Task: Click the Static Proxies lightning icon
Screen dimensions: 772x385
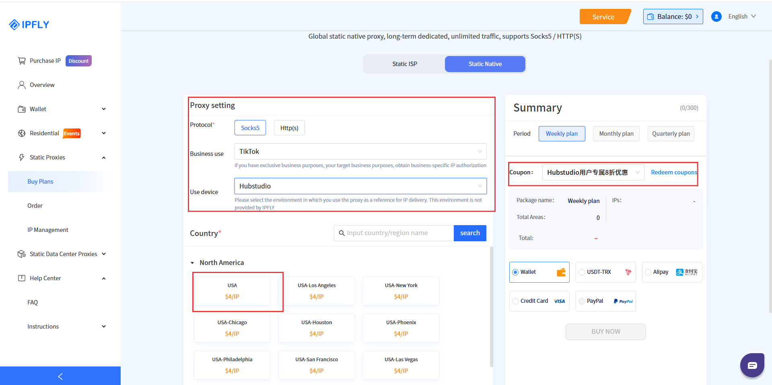Action: (22, 157)
